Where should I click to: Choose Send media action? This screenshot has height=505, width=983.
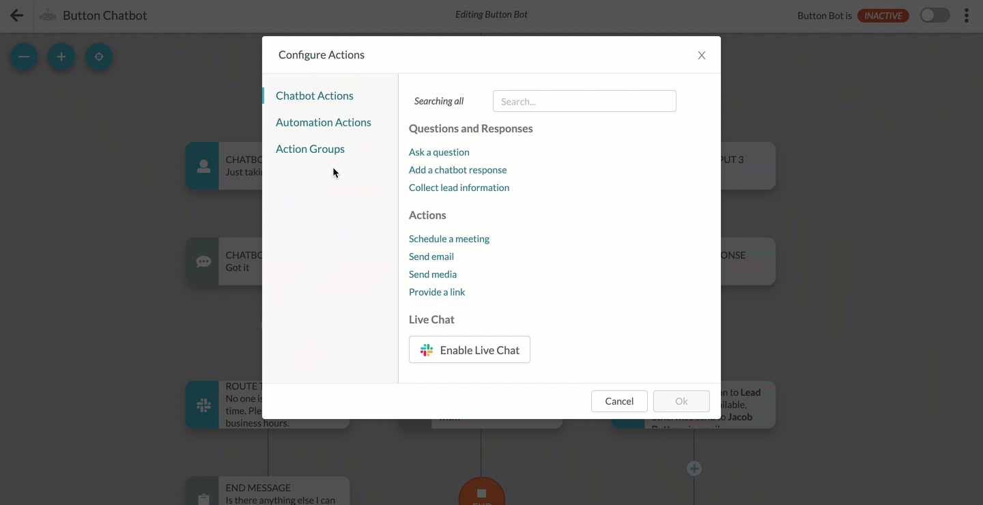[433, 274]
